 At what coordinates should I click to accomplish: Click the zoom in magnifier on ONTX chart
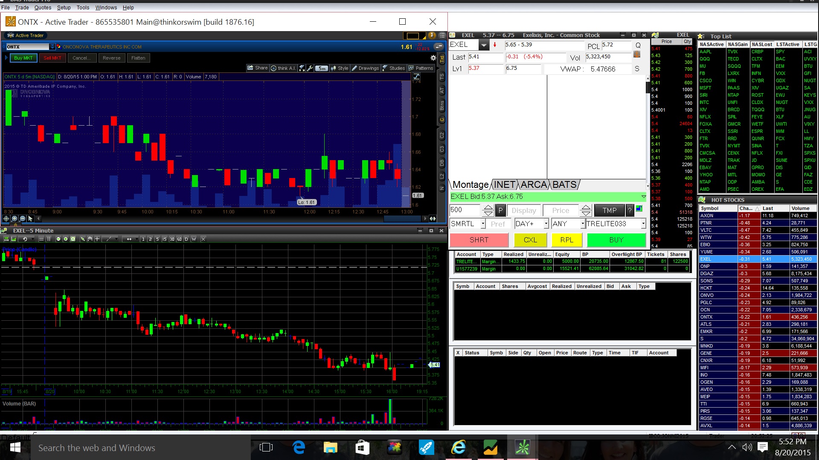[14, 218]
